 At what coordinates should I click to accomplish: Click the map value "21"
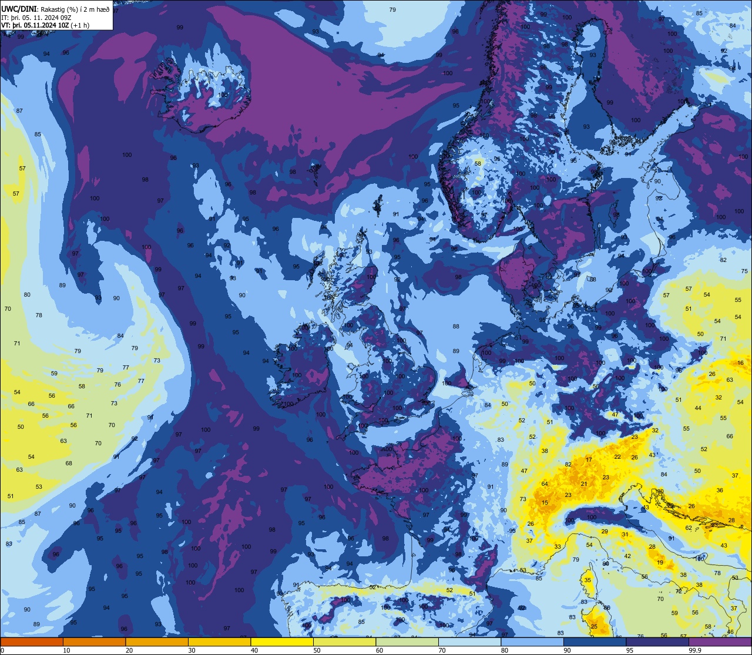583,484
